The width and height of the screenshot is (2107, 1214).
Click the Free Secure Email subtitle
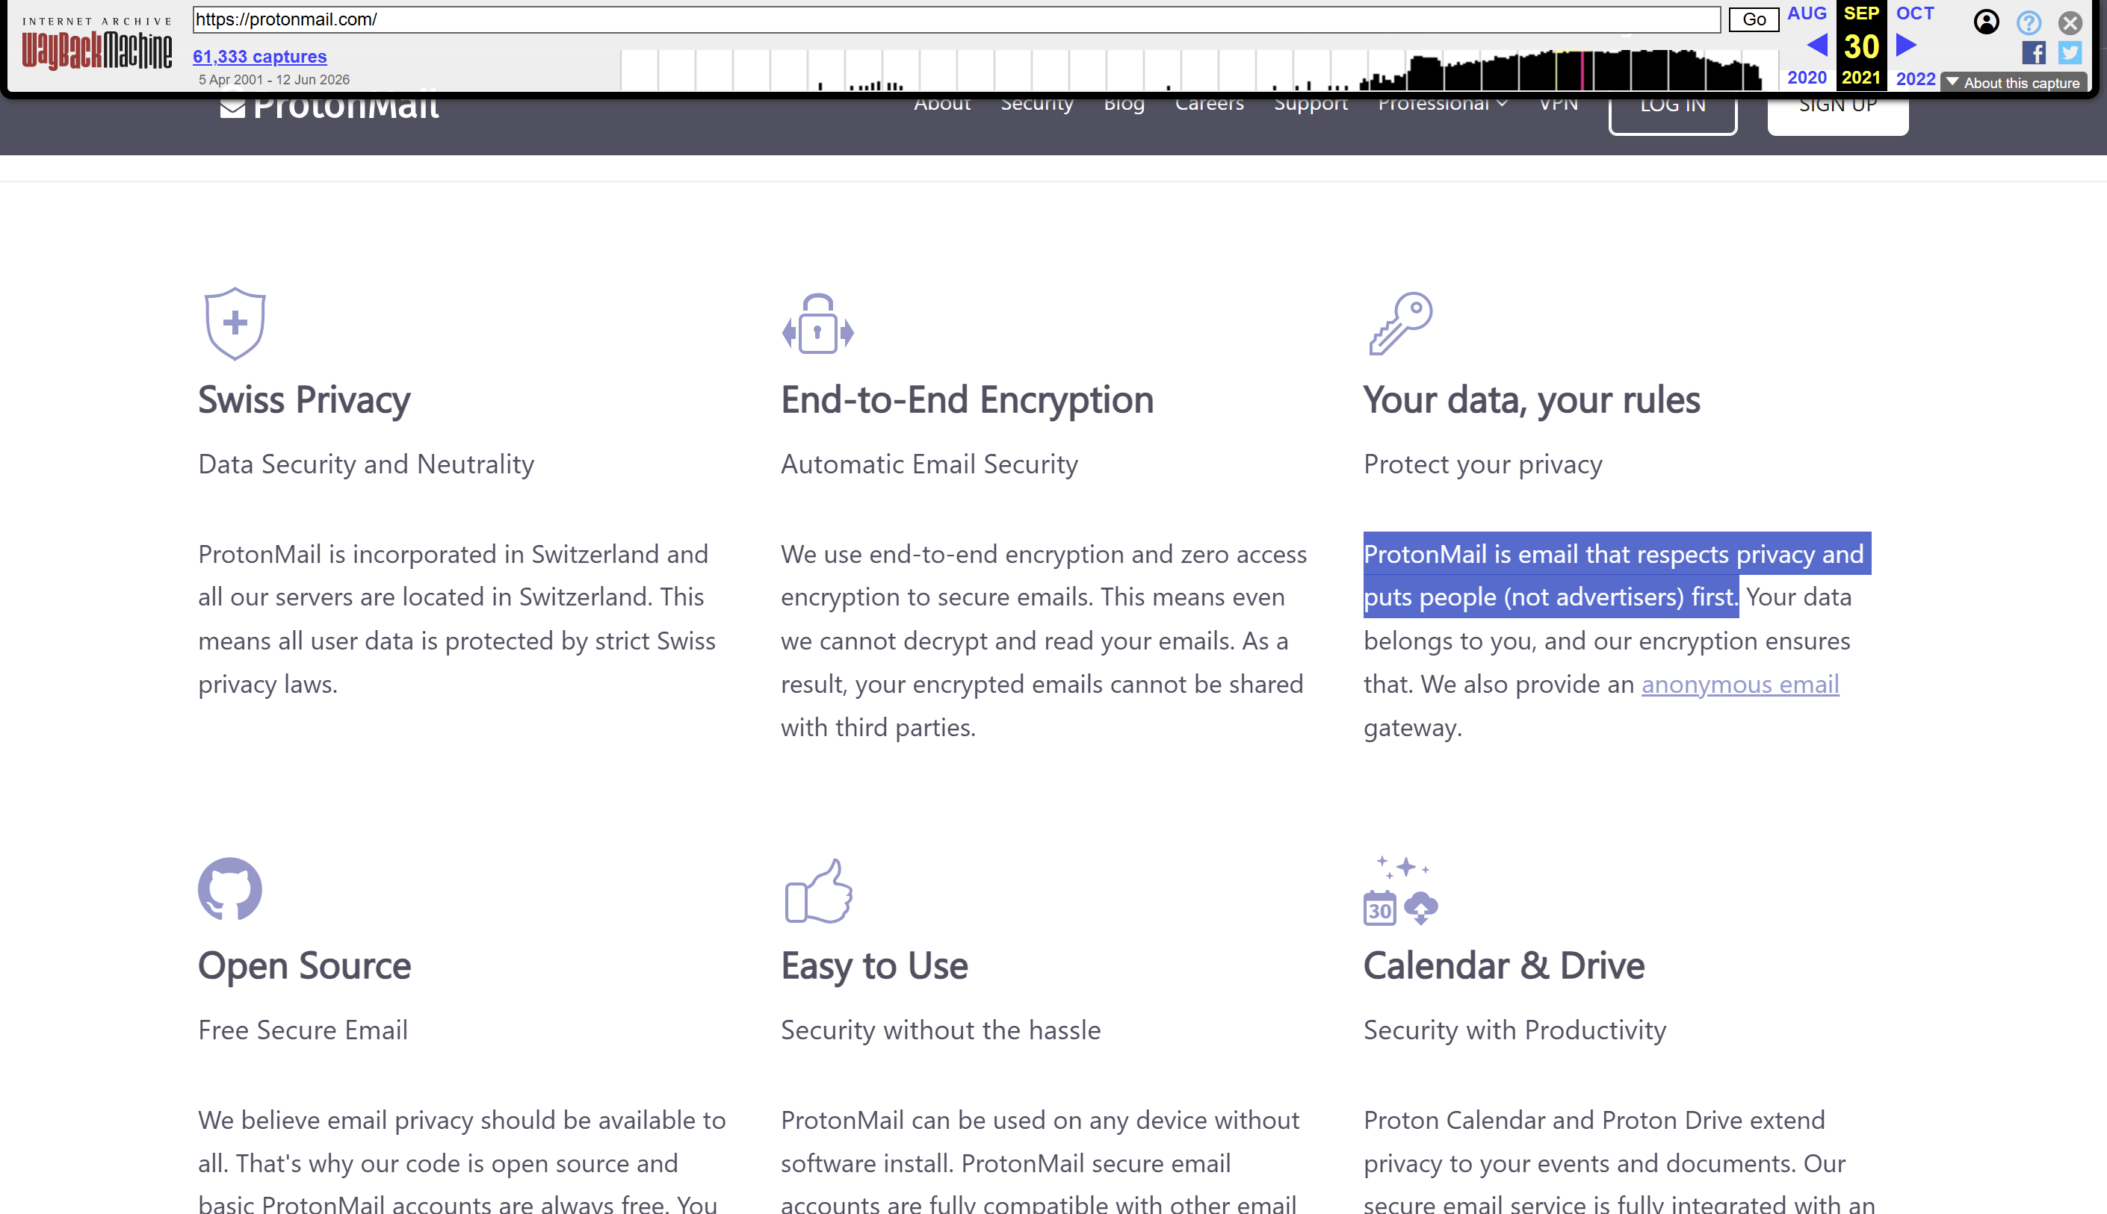click(x=303, y=1030)
